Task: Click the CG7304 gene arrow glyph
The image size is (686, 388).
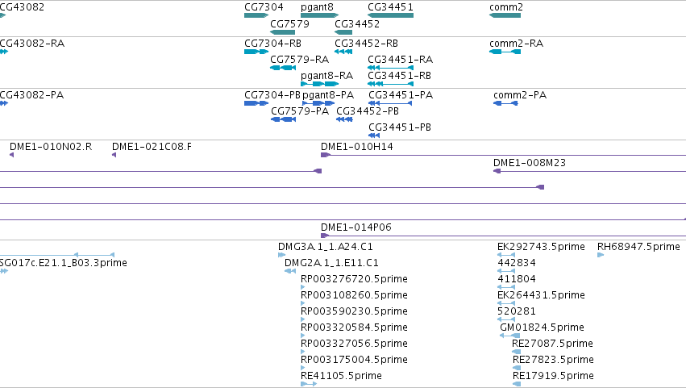Action: pos(256,15)
